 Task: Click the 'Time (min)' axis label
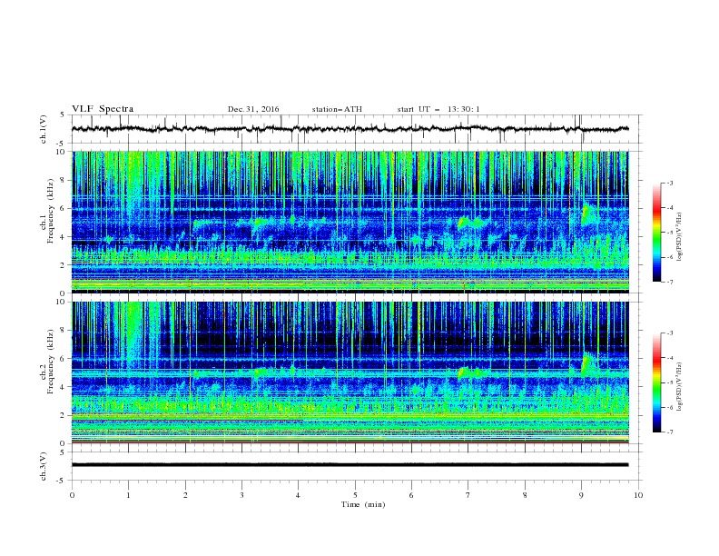[363, 504]
